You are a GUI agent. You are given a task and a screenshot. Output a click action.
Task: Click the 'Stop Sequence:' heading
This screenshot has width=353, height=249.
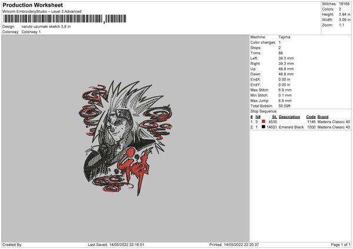[x=264, y=112]
